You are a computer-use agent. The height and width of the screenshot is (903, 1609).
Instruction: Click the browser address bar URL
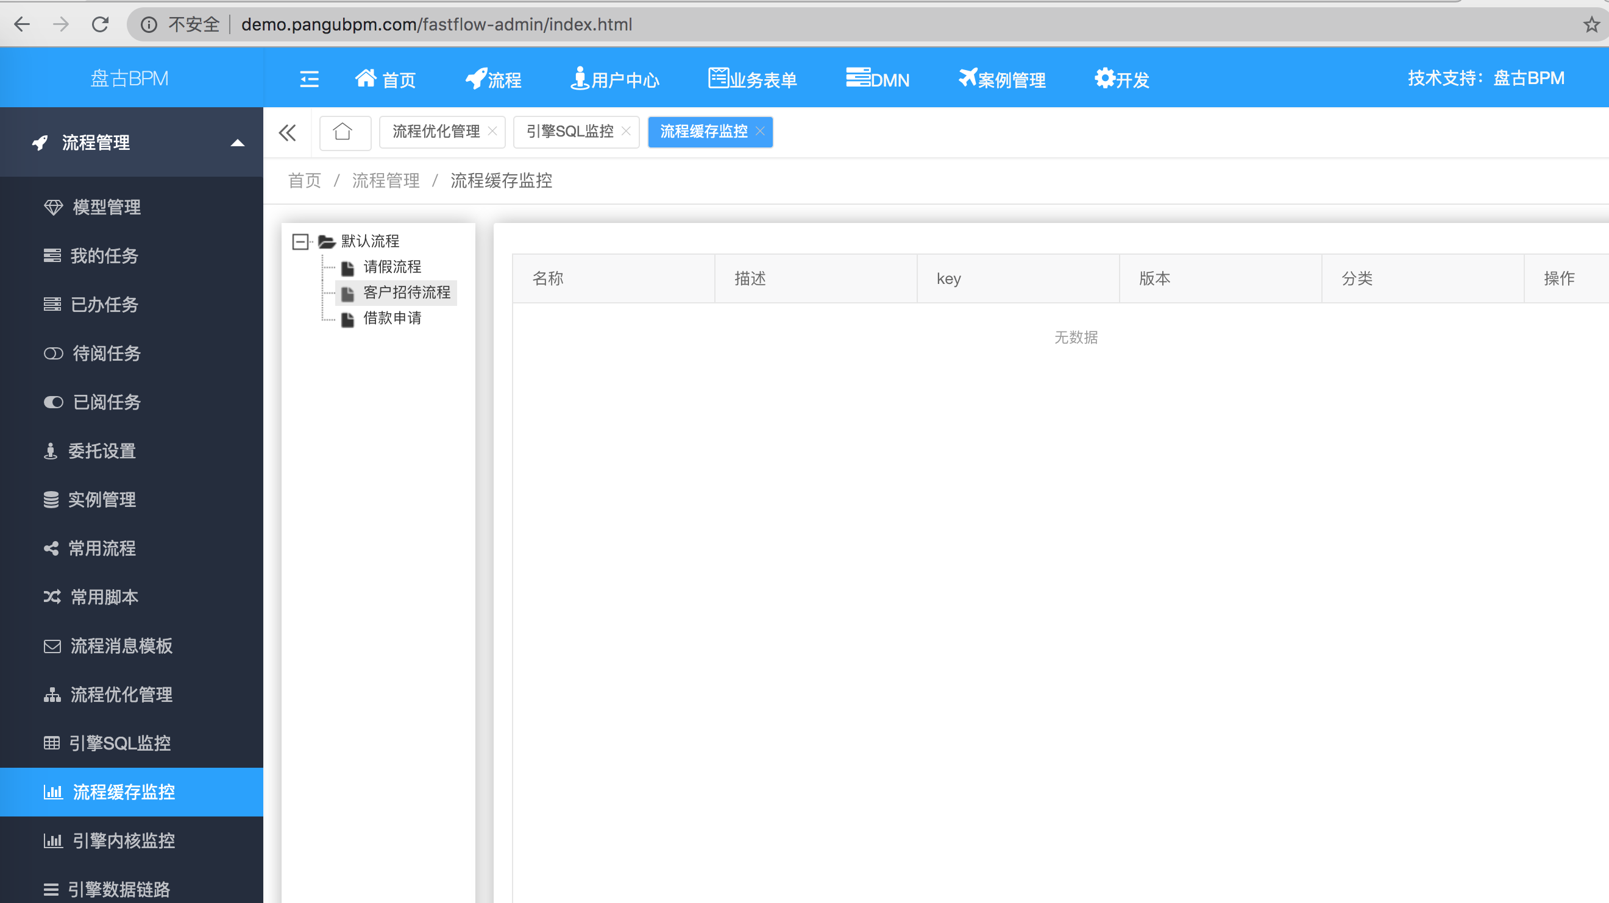[x=436, y=24]
